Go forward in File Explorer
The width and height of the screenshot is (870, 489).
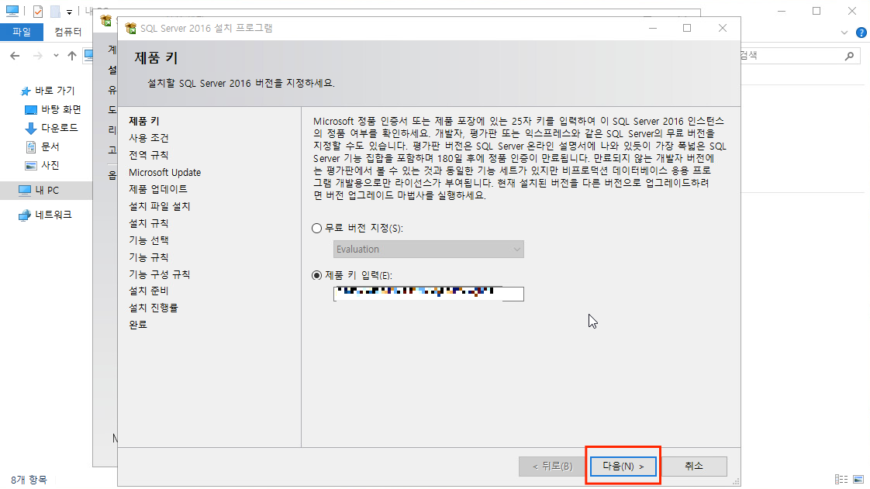coord(38,56)
